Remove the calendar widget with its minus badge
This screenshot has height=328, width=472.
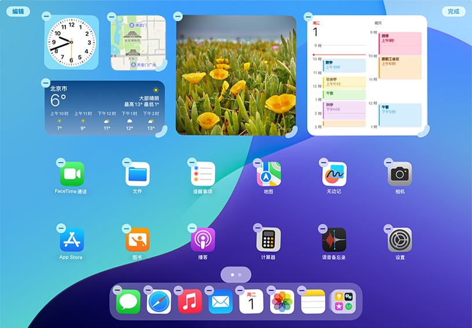(308, 17)
